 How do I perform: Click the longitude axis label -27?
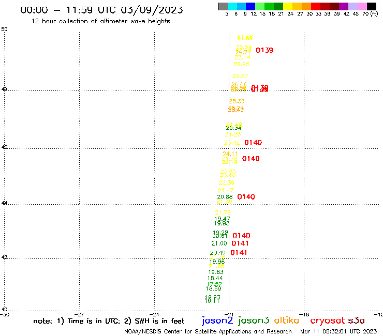click(x=79, y=314)
